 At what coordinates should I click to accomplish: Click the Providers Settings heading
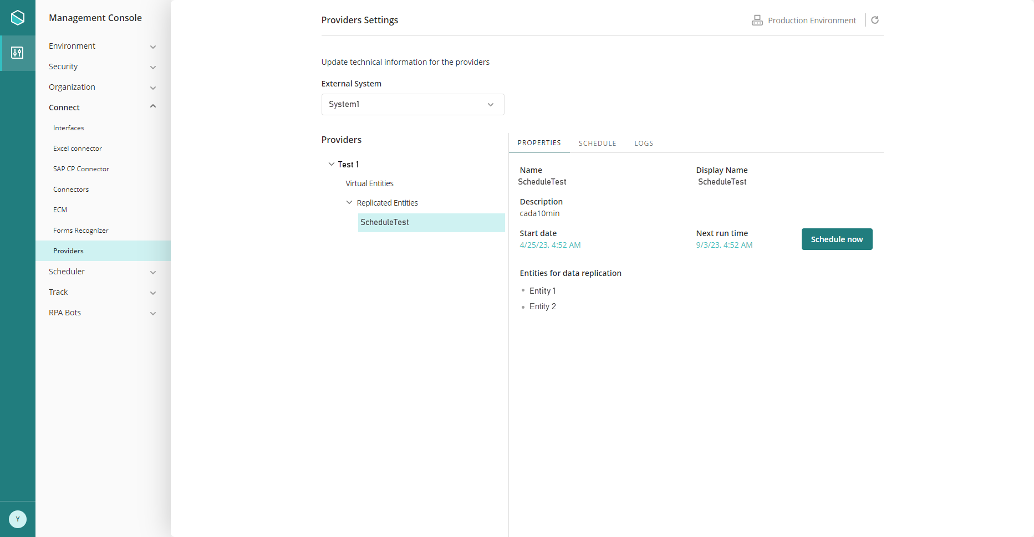point(360,20)
